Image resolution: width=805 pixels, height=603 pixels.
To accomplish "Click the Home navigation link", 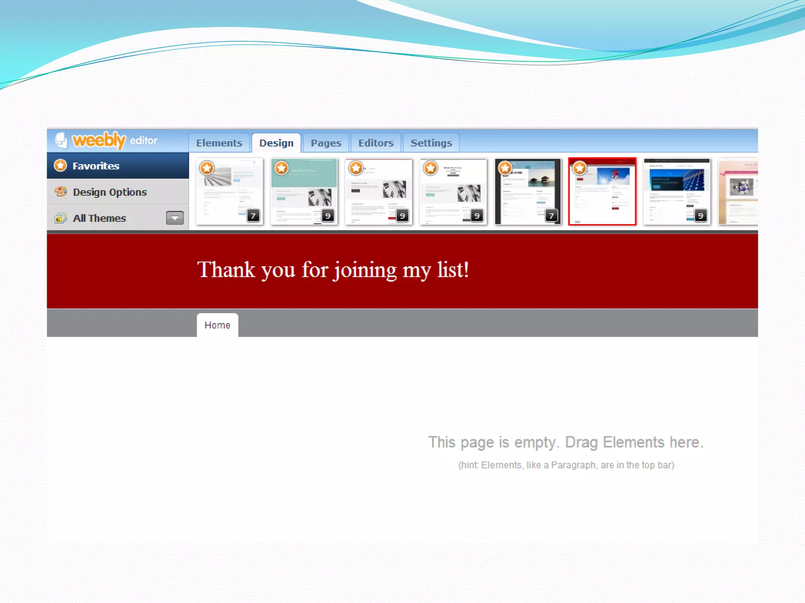I will pos(217,325).
